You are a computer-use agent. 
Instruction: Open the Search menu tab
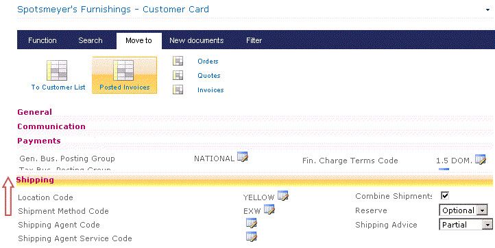coord(90,40)
